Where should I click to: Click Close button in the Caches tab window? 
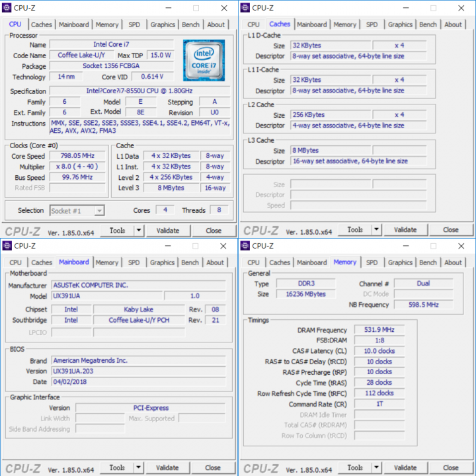pos(451,229)
